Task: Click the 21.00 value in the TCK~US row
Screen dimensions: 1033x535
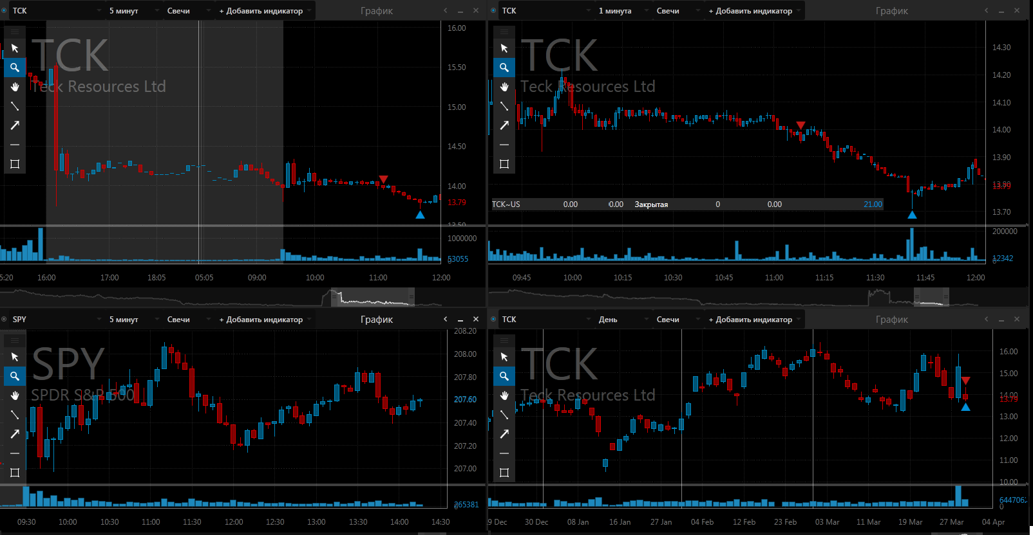Action: [x=873, y=204]
